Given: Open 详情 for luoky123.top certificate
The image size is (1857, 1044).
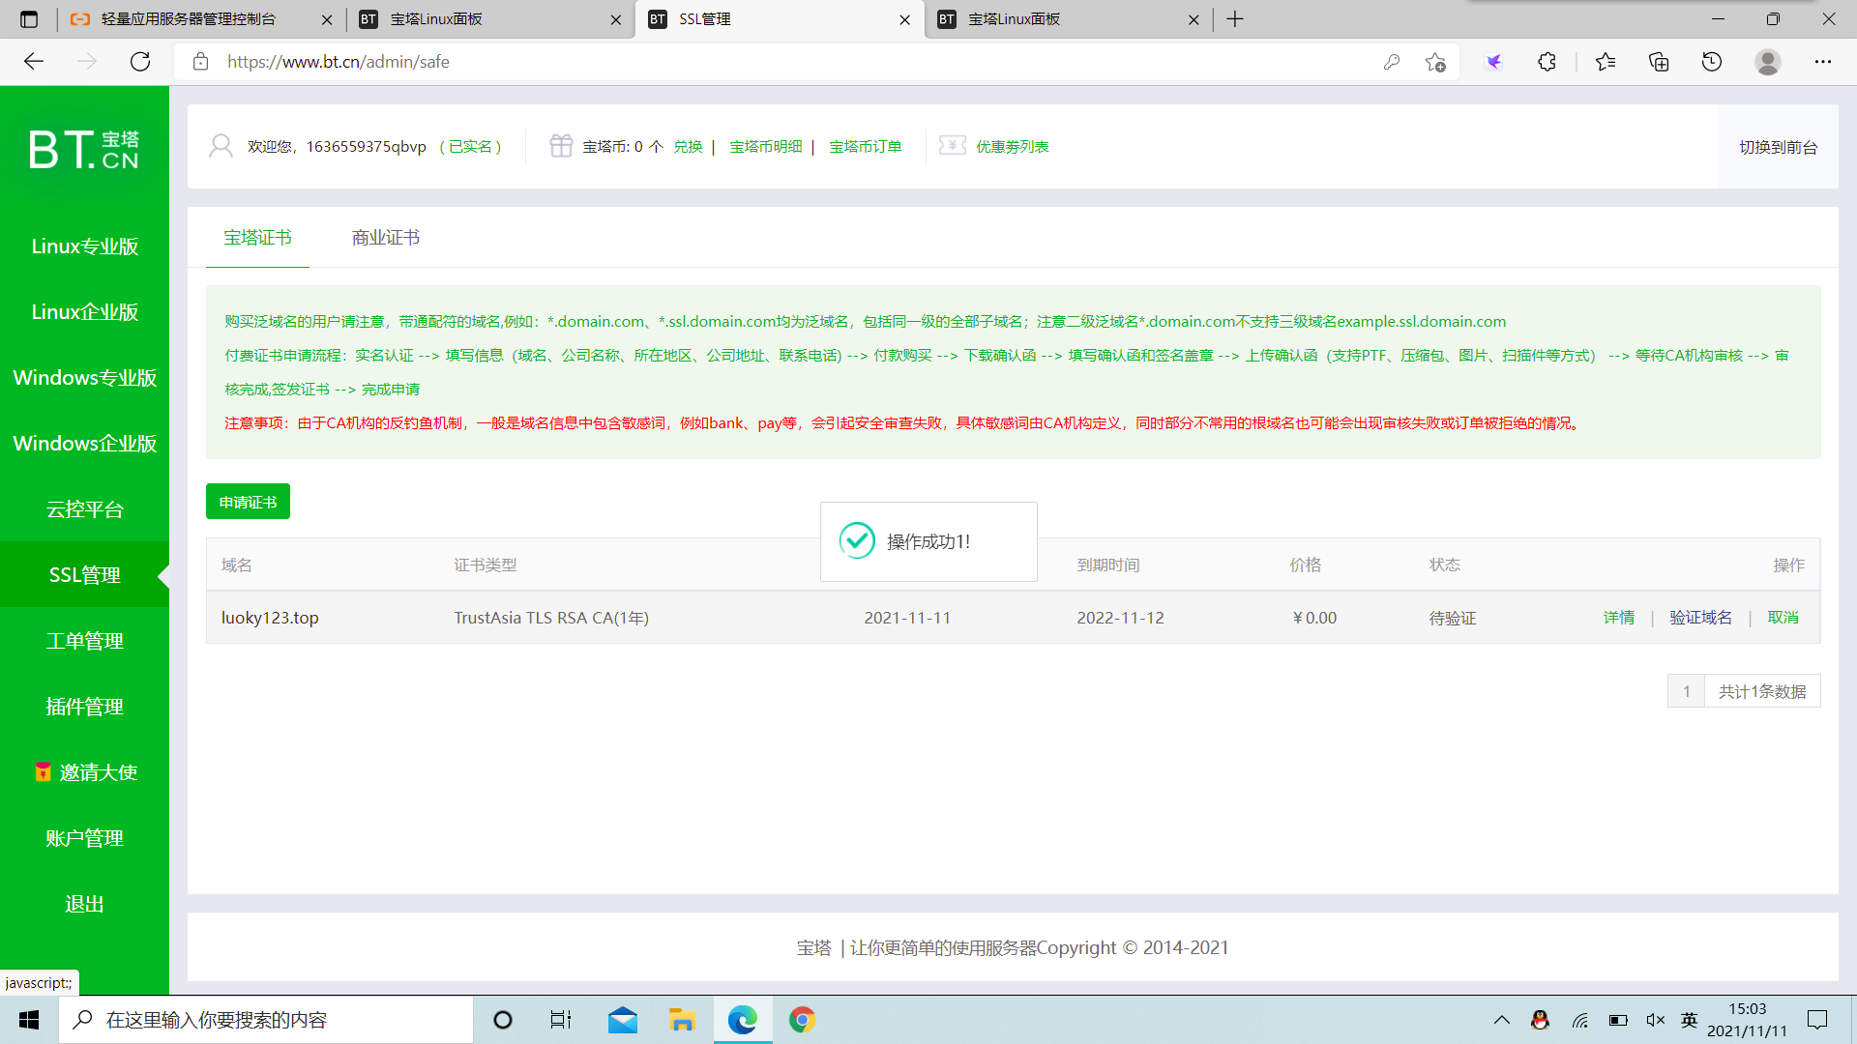Looking at the screenshot, I should pos(1618,617).
